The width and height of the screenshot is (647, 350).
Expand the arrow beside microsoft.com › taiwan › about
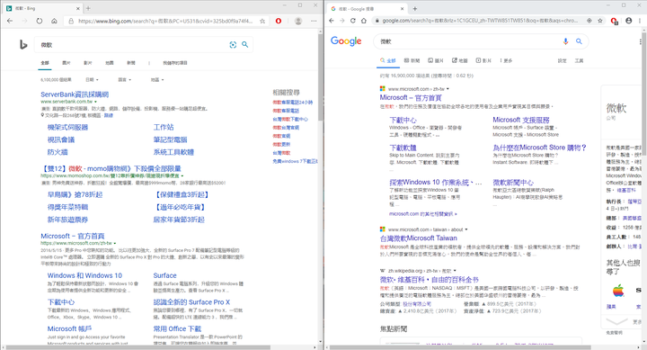[466, 229]
